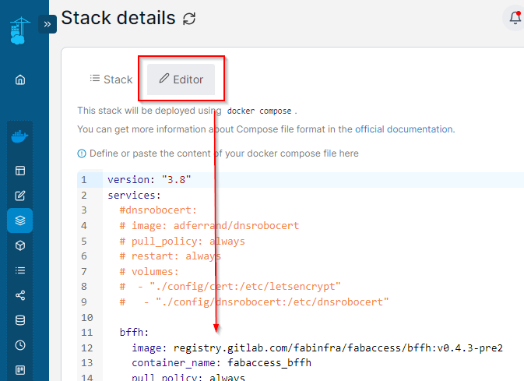
Task: Open Networks share icon in sidebar
Action: pos(20,295)
